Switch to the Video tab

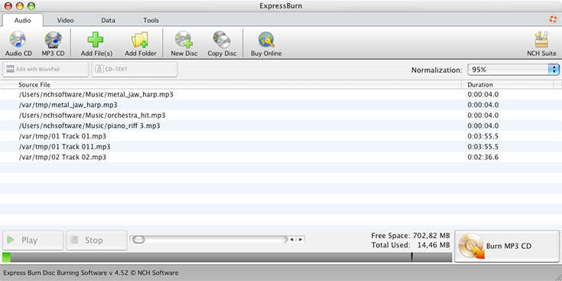click(66, 20)
